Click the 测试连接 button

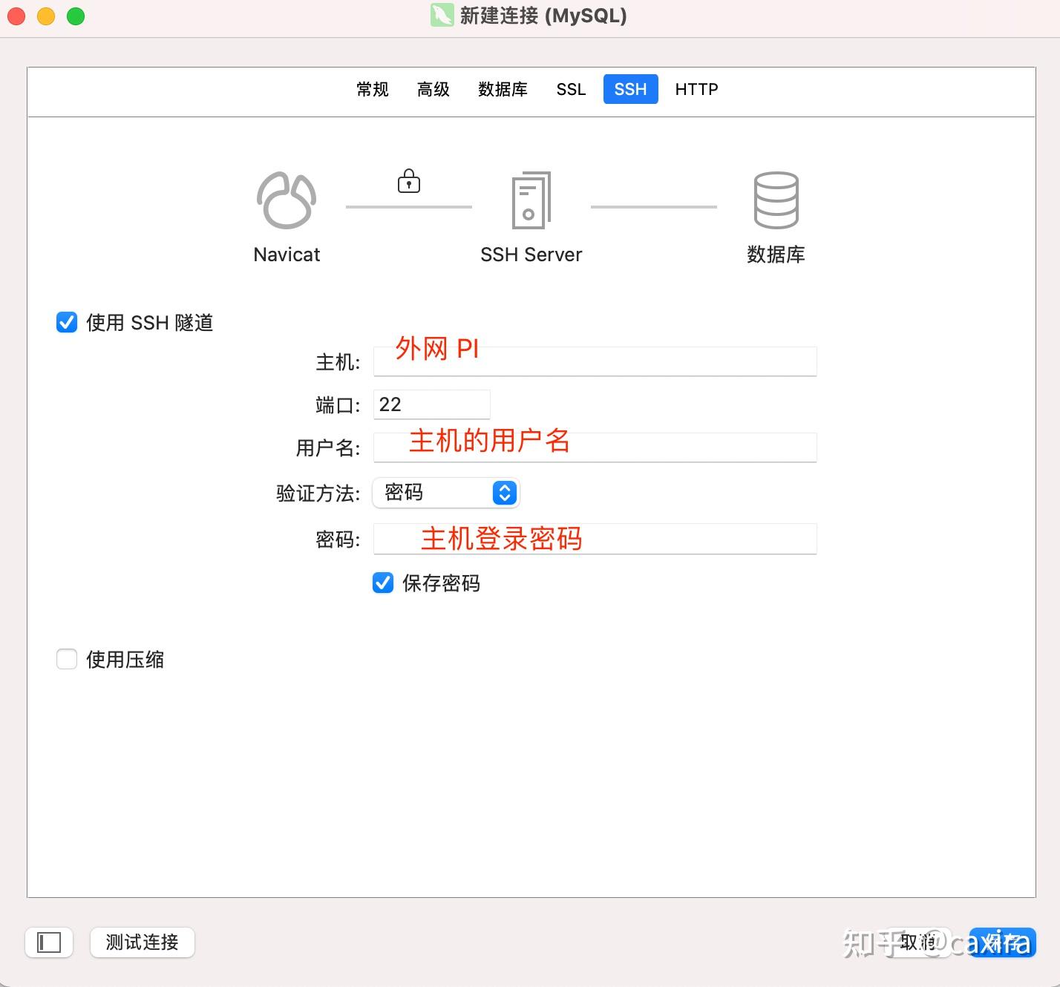coord(142,942)
